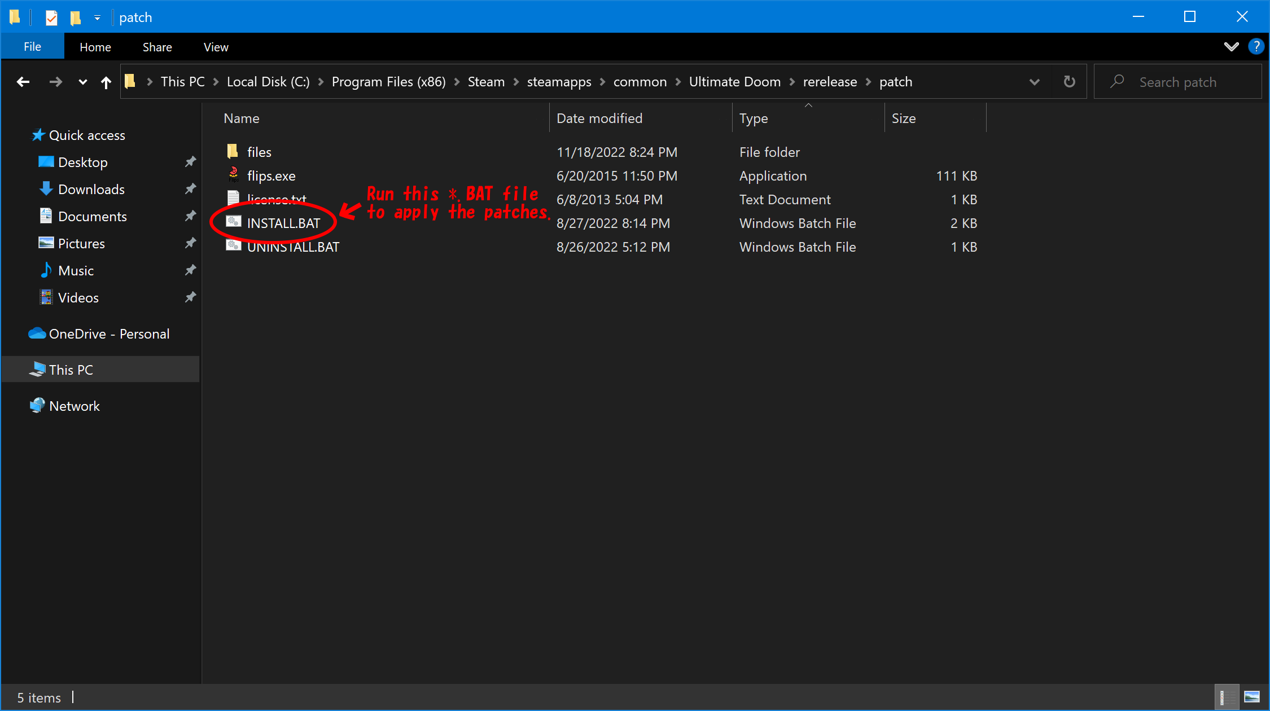Click the Back navigation arrow
The image size is (1270, 711).
[x=23, y=82]
